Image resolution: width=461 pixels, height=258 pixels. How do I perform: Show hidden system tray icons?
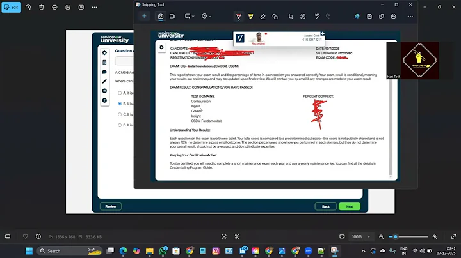364,251
